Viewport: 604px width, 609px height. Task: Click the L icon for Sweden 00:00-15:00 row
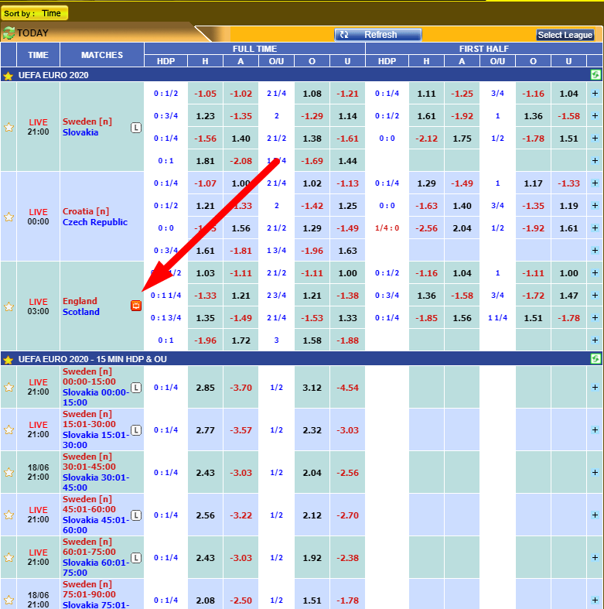(x=136, y=387)
